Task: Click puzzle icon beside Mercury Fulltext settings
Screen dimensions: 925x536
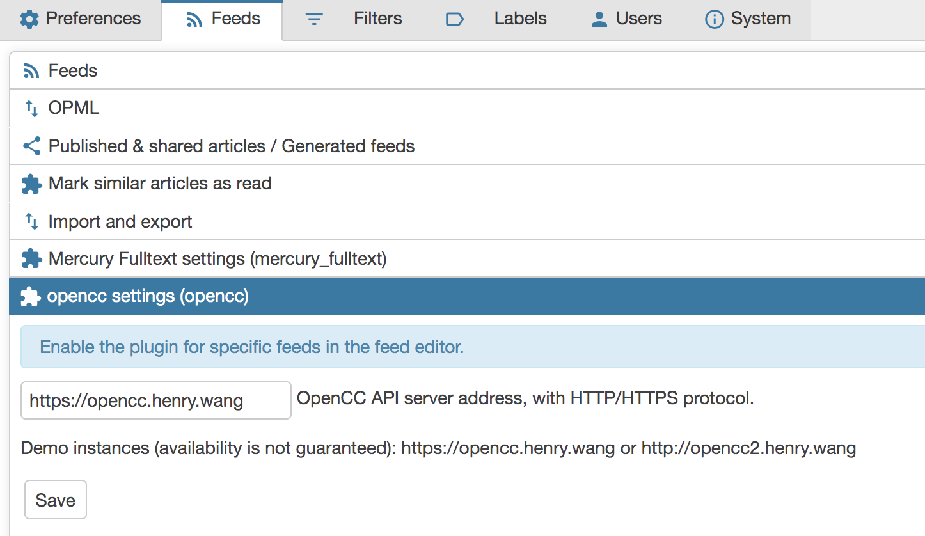Action: (x=31, y=259)
